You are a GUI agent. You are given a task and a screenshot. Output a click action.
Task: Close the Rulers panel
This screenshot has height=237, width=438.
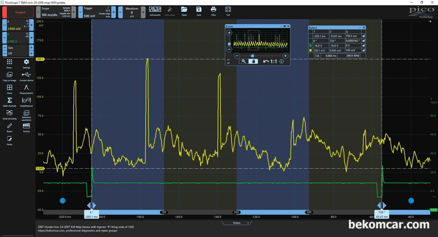click(x=364, y=27)
